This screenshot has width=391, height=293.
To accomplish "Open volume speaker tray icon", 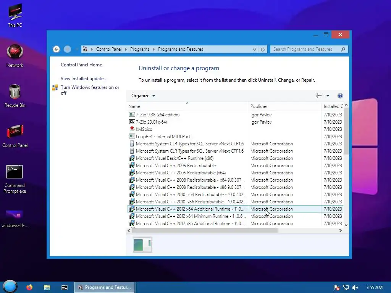I will (355, 288).
